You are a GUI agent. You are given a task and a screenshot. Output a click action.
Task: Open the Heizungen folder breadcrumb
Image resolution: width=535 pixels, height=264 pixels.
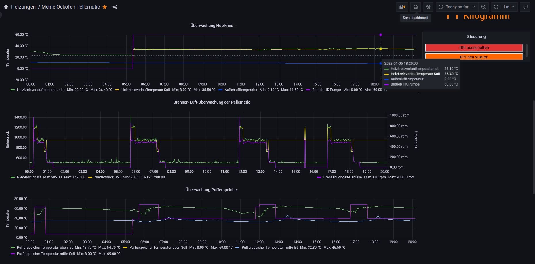(23, 7)
